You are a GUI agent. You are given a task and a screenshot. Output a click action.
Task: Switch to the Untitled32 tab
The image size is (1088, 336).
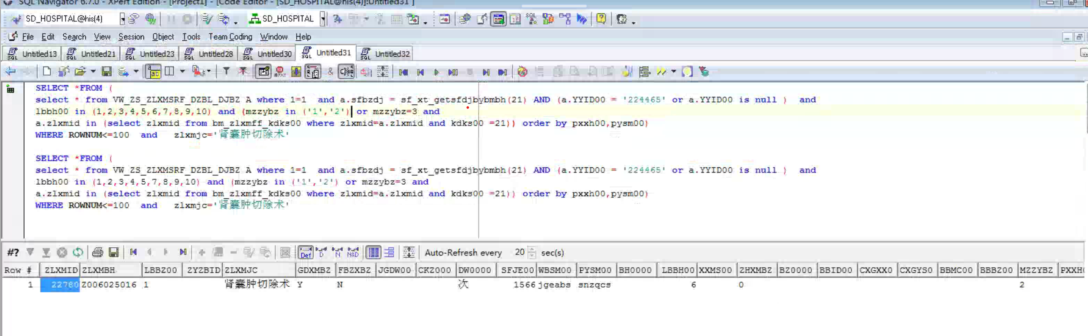[384, 54]
